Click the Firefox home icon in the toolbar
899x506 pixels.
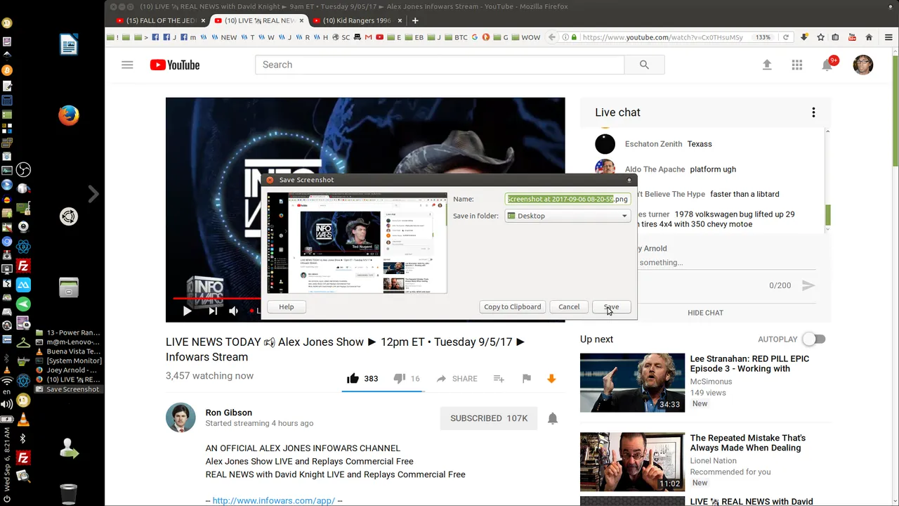(x=869, y=37)
